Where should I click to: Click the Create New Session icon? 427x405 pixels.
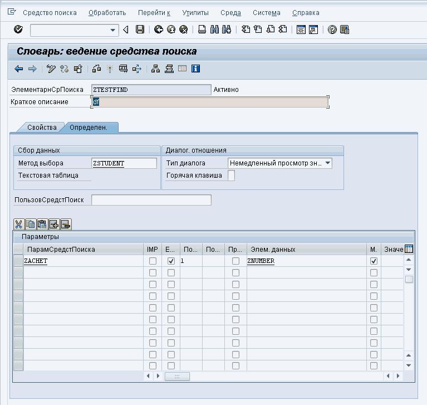point(301,30)
